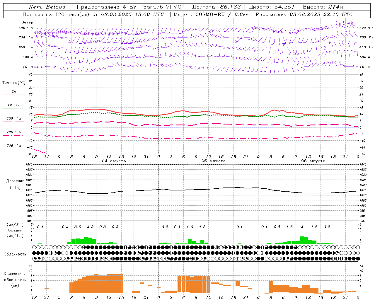Viewport: 375px width, 300px height.
Task: Click the 'Ветер' wind panel label
Action: point(27,22)
